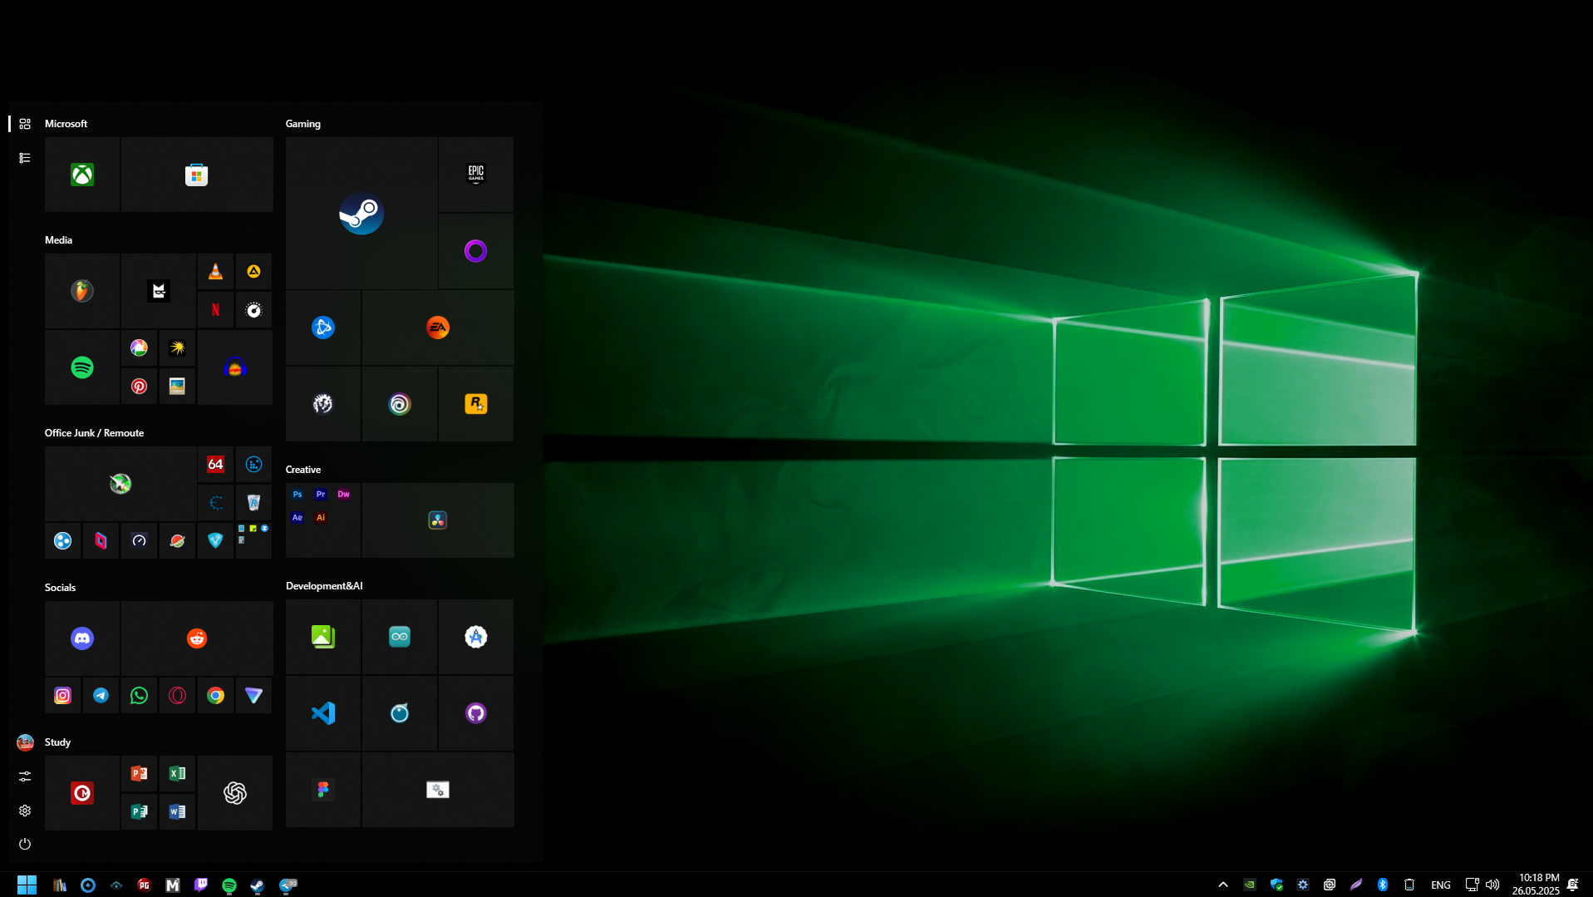Open the purple ring tile in Gaming

point(476,251)
